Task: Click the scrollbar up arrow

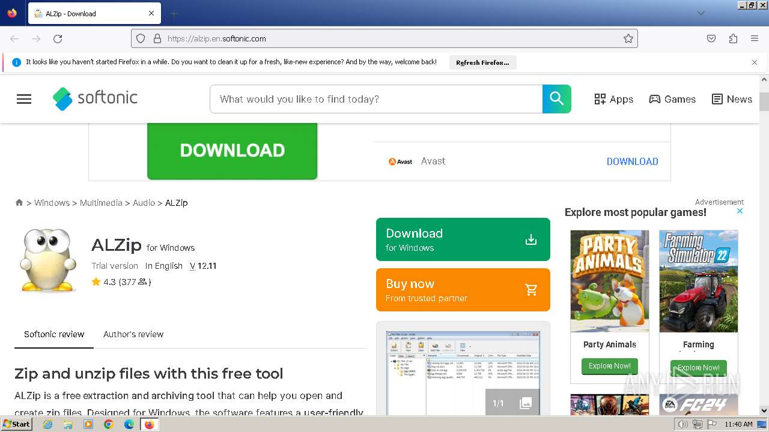Action: click(x=764, y=79)
